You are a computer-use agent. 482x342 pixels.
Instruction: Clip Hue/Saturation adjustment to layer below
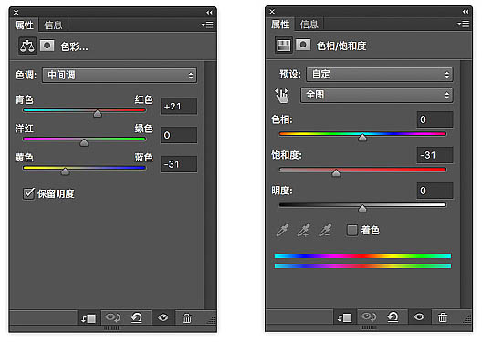(x=344, y=317)
